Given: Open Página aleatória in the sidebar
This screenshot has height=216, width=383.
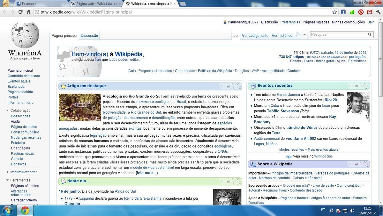Looking at the screenshot, I should [x=20, y=92].
